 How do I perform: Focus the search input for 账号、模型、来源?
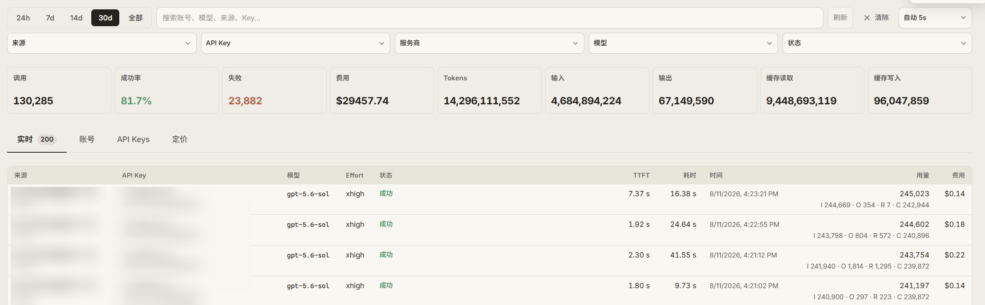click(x=490, y=18)
